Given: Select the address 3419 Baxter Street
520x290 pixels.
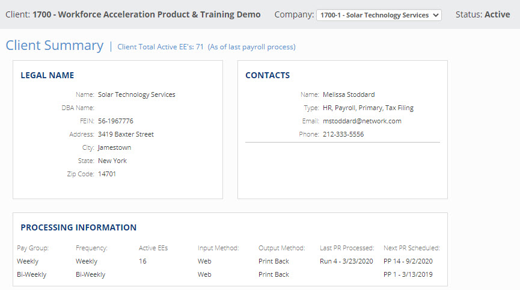Looking at the screenshot, I should click(126, 134).
